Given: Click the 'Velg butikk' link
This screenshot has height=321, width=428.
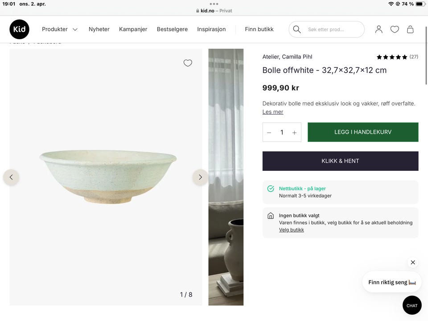Looking at the screenshot, I should tap(292, 230).
